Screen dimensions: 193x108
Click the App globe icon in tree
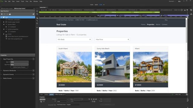4,17
